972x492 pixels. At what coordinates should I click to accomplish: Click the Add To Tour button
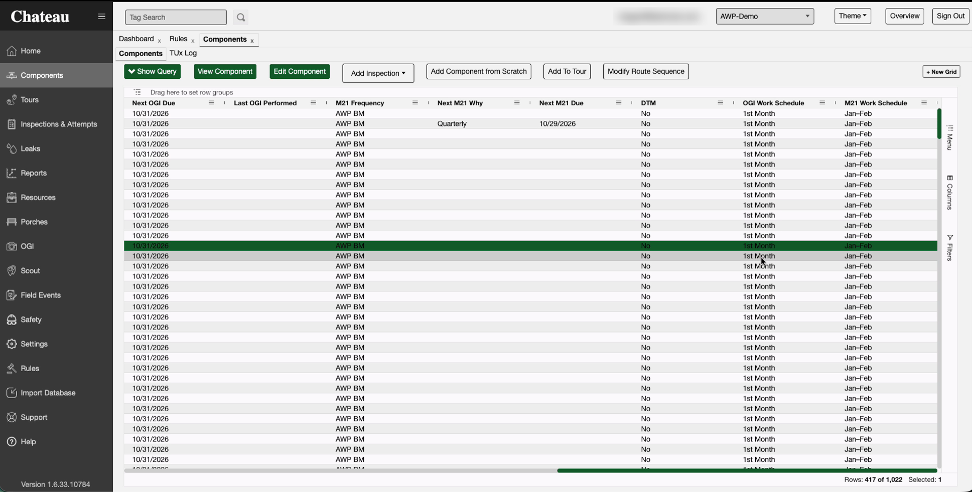567,71
